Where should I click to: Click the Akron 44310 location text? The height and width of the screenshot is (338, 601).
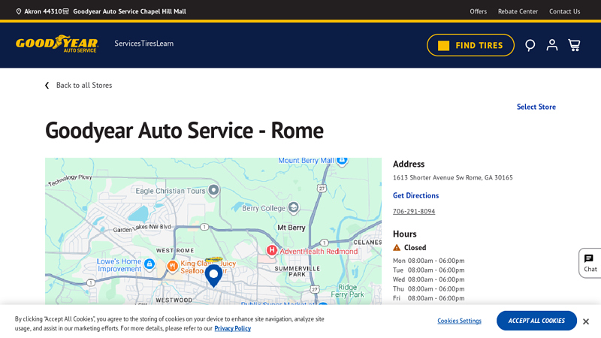pyautogui.click(x=43, y=11)
